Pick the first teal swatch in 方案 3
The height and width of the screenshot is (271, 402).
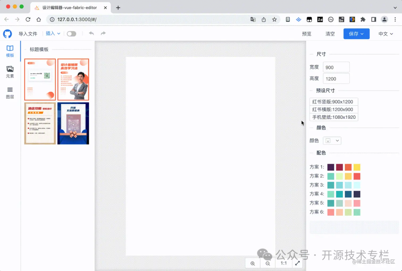pyautogui.click(x=331, y=185)
